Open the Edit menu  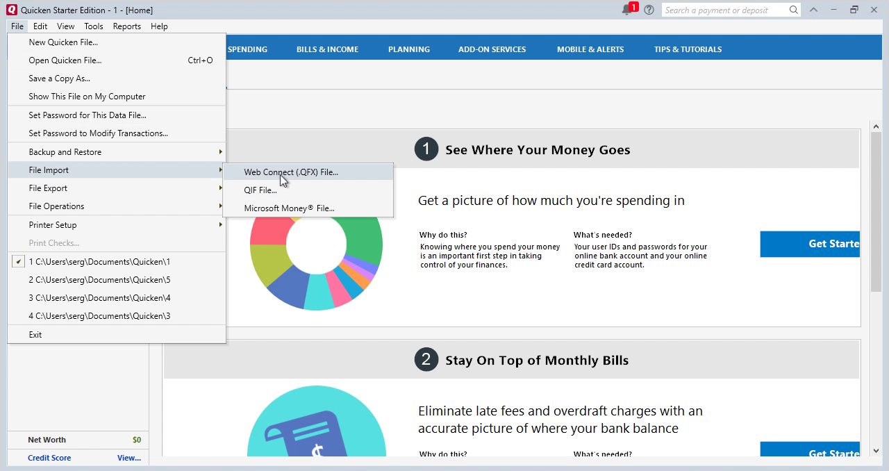(40, 26)
